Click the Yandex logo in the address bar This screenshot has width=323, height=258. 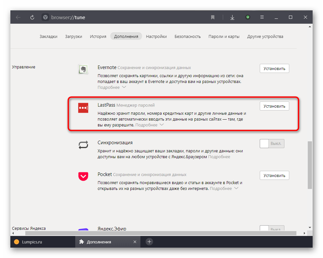[45, 17]
